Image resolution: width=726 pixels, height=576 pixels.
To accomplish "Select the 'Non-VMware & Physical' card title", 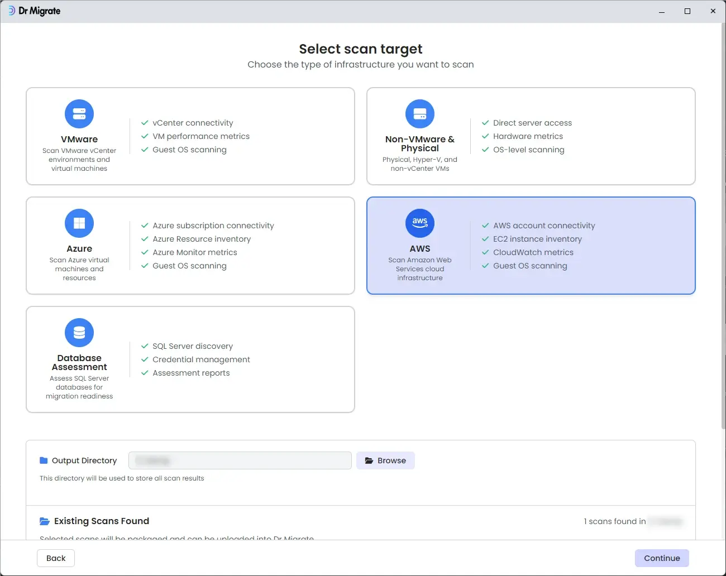I will coord(420,144).
